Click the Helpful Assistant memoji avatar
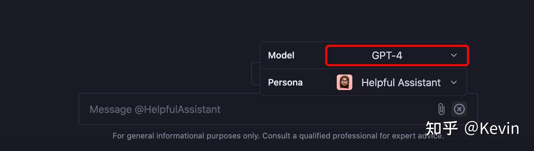The height and width of the screenshot is (151, 534). click(344, 82)
